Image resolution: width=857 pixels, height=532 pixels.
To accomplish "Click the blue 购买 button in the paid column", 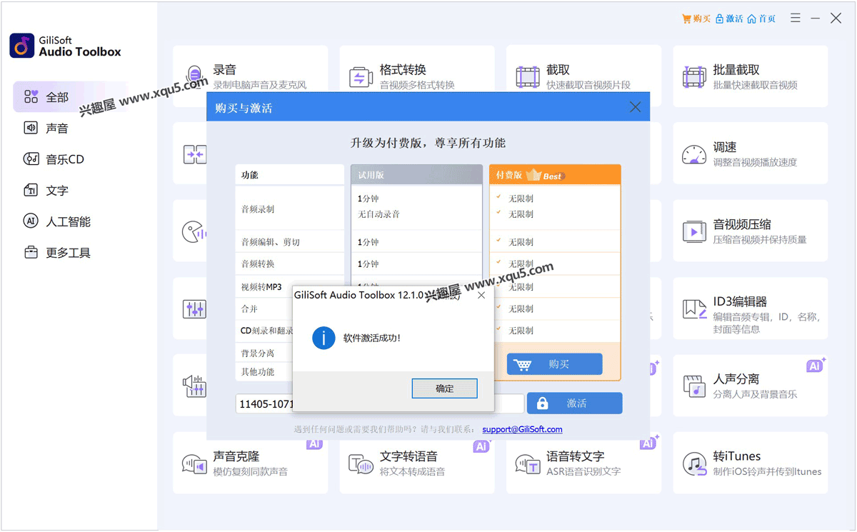I will pyautogui.click(x=554, y=364).
